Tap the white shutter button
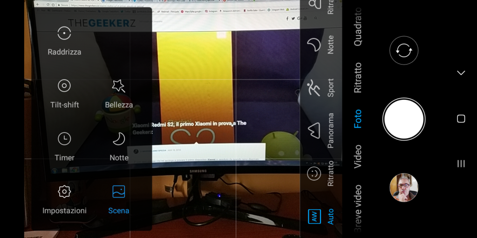Viewport: 477px width, 238px height. [404, 119]
